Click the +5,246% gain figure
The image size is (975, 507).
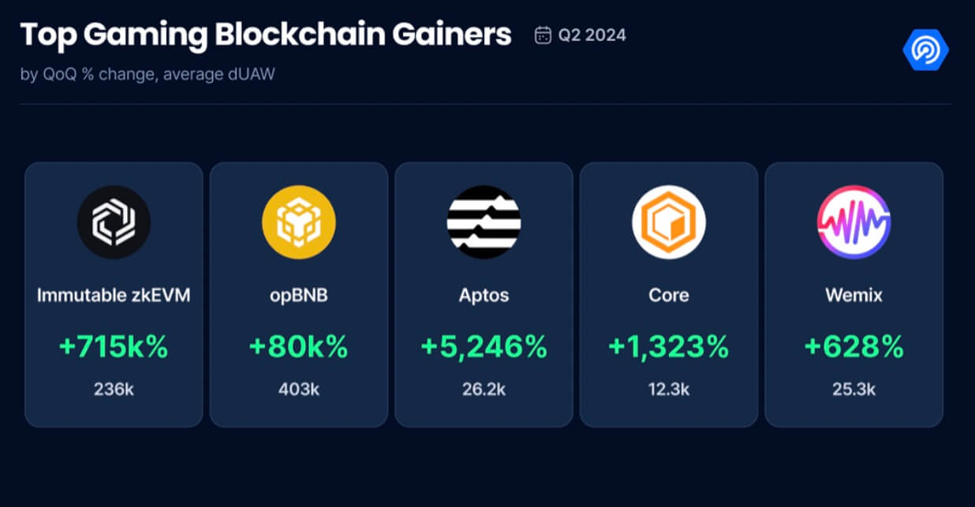[484, 347]
